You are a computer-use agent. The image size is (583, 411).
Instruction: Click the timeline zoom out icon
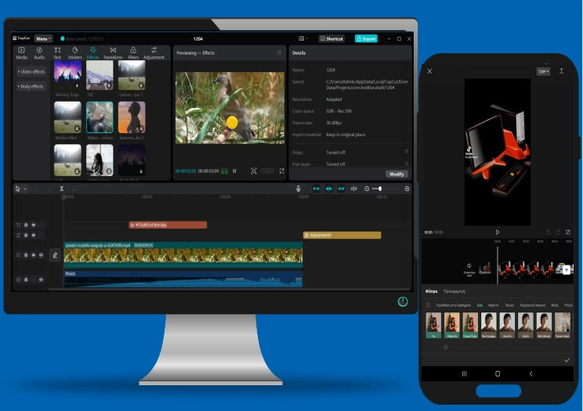367,189
